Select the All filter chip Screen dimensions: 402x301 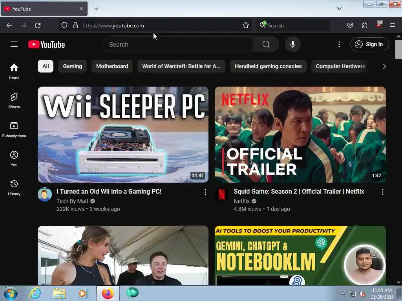click(x=46, y=66)
